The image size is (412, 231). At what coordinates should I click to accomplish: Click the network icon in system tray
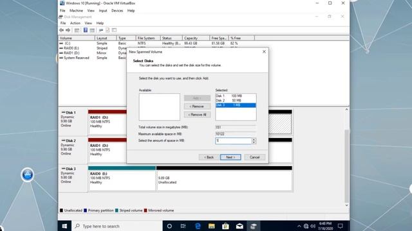click(306, 226)
